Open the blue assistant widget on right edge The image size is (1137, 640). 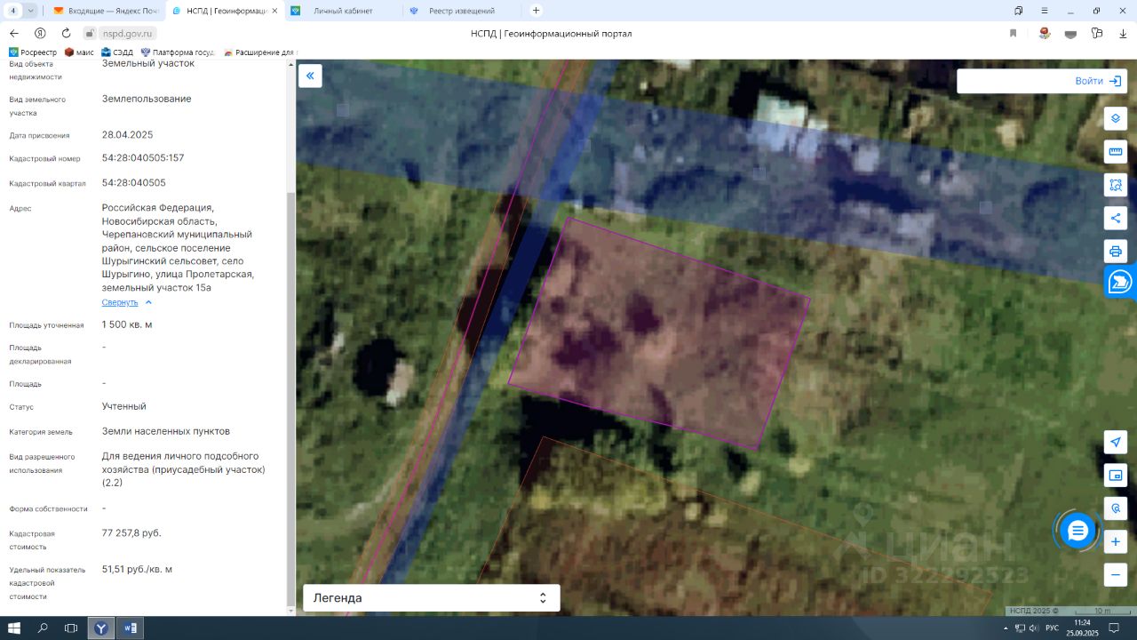1121,282
